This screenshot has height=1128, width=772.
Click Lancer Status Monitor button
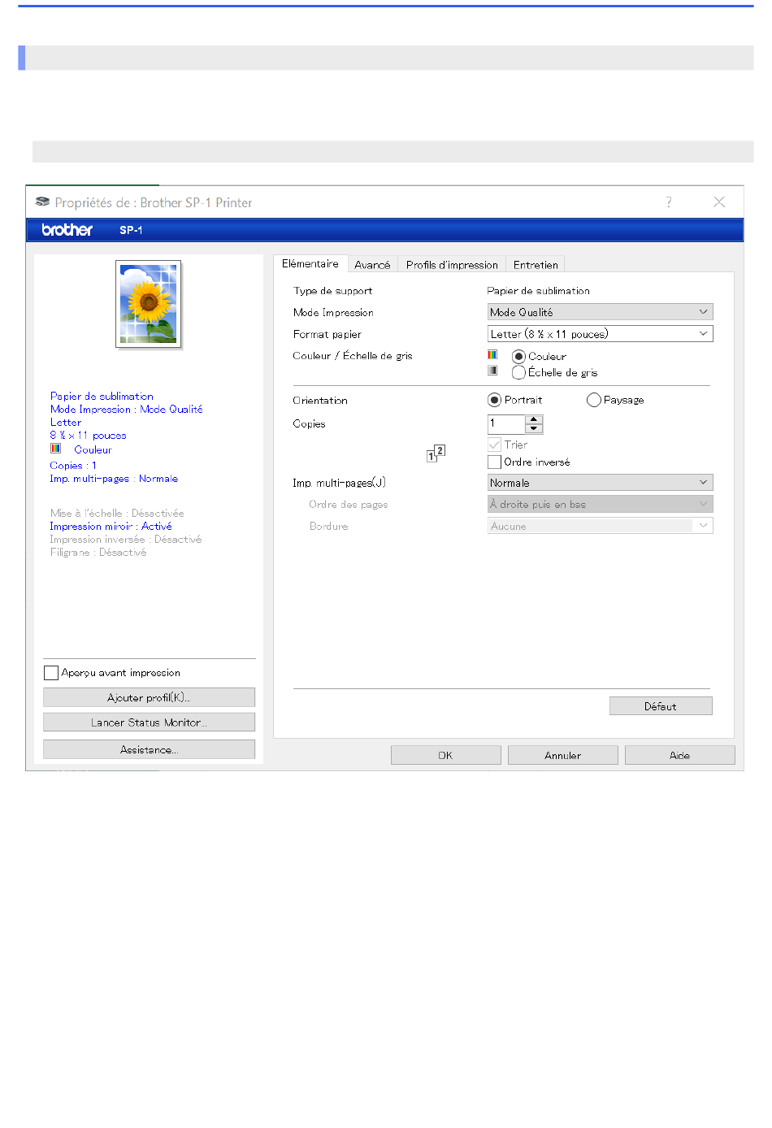(149, 722)
